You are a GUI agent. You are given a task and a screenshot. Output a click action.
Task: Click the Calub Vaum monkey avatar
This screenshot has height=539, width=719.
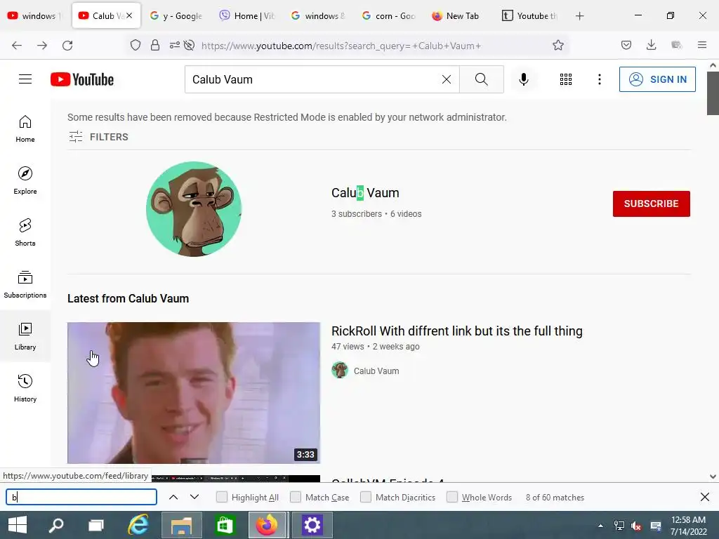click(194, 208)
